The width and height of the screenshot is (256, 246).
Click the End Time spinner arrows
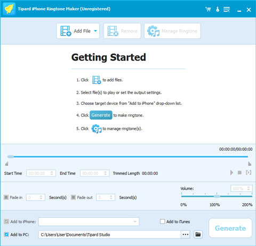coord(106,173)
